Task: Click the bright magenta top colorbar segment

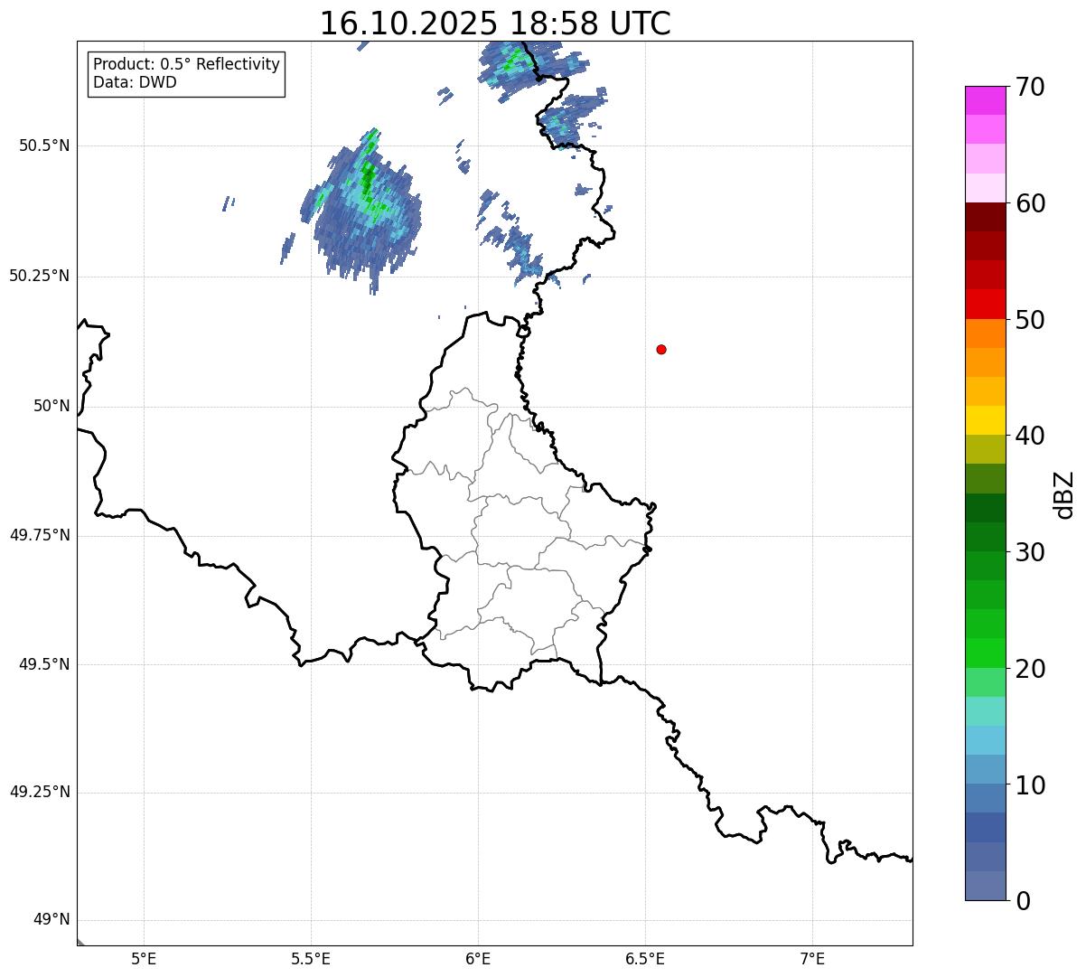Action: pos(985,100)
